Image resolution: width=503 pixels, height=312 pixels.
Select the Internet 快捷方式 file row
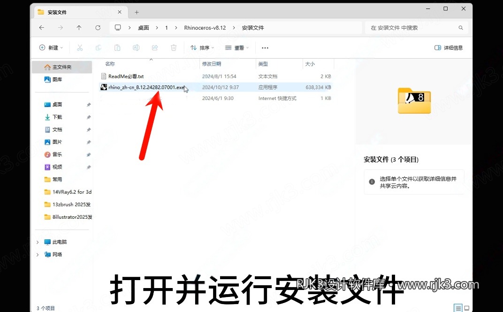click(x=216, y=98)
